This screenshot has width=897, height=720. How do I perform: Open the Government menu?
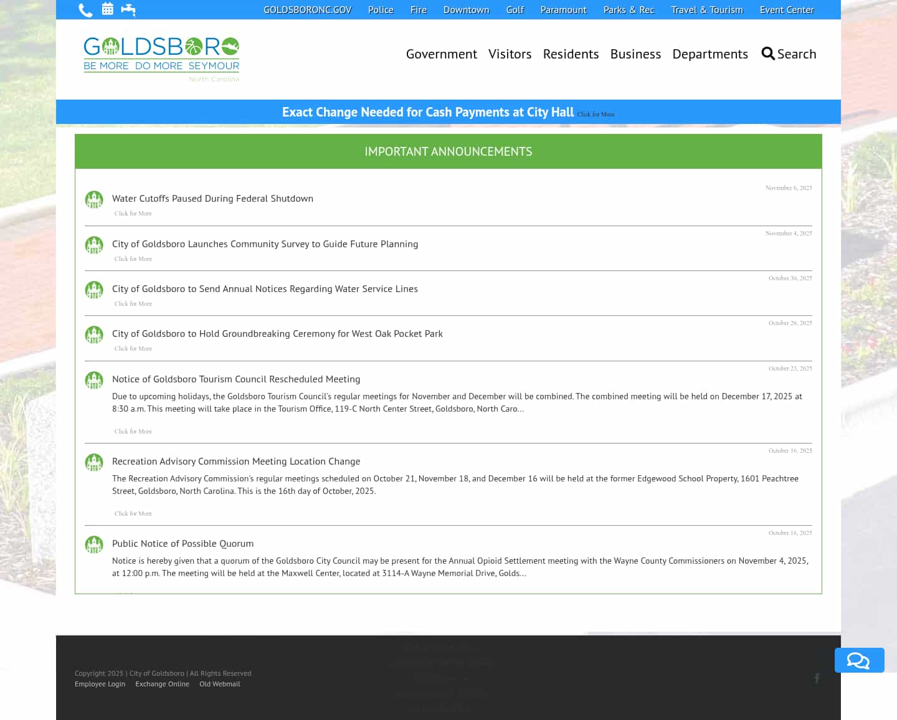(x=441, y=54)
